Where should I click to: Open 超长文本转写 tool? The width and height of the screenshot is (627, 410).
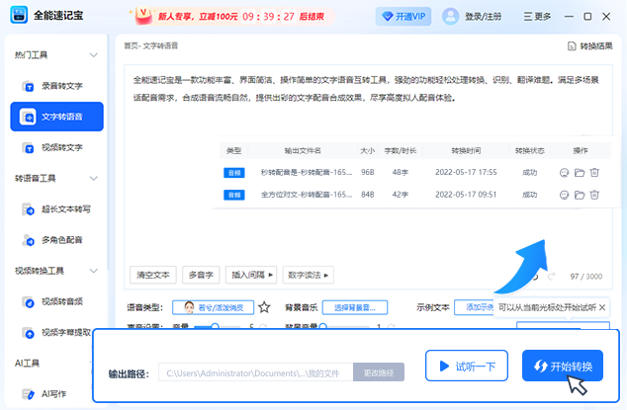(56, 209)
